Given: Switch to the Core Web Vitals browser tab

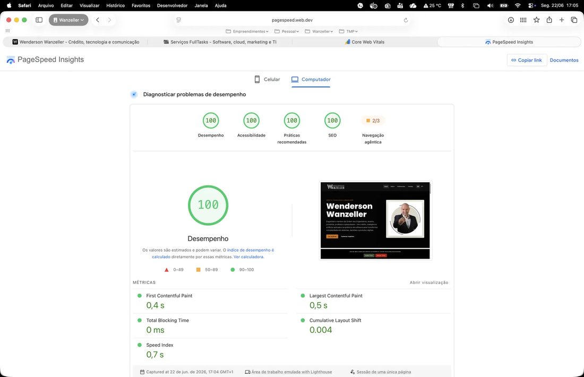Looking at the screenshot, I should click(x=365, y=42).
